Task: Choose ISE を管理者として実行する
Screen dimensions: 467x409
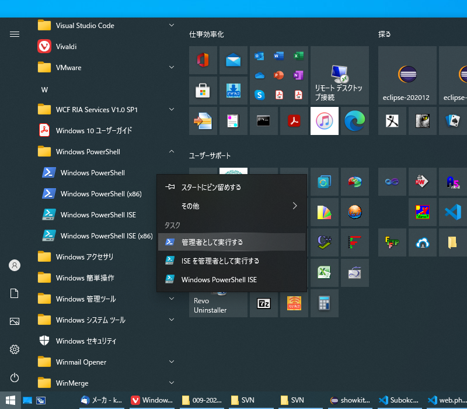Action: [232, 261]
